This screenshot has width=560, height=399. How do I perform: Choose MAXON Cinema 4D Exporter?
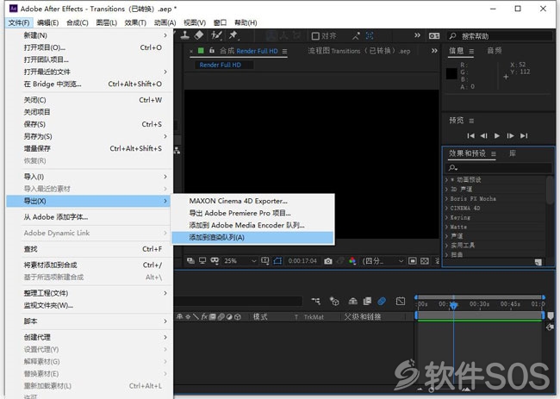pyautogui.click(x=252, y=201)
